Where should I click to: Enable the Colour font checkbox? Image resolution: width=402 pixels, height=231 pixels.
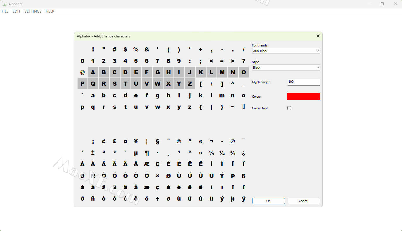click(289, 108)
